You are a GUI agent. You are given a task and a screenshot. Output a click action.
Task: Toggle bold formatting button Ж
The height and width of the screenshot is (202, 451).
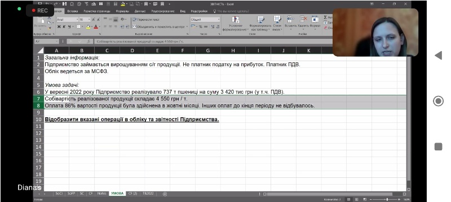click(x=59, y=26)
